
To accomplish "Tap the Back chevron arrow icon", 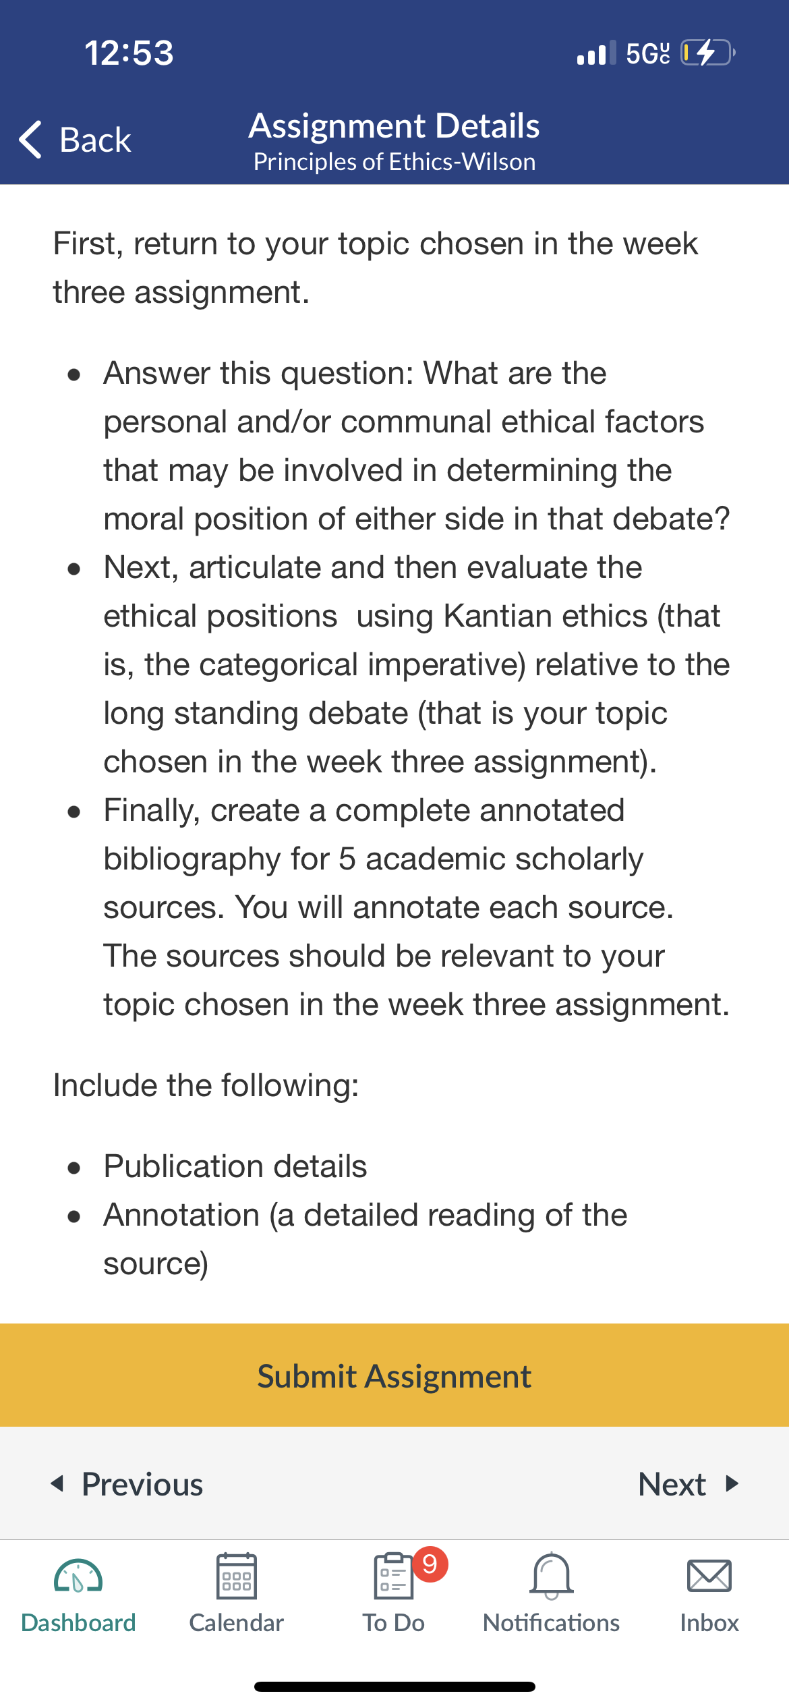I will pyautogui.click(x=30, y=140).
